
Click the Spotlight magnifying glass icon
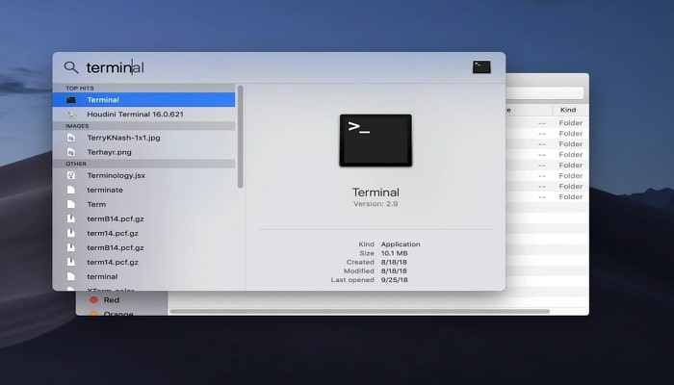pyautogui.click(x=71, y=67)
